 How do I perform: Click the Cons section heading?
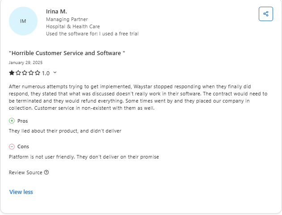click(x=23, y=146)
